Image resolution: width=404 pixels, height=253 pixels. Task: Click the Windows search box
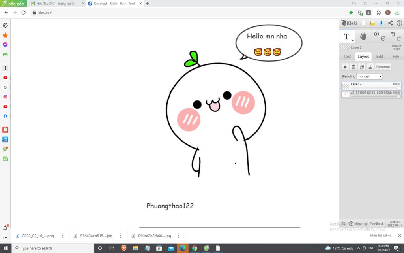pos(53,248)
